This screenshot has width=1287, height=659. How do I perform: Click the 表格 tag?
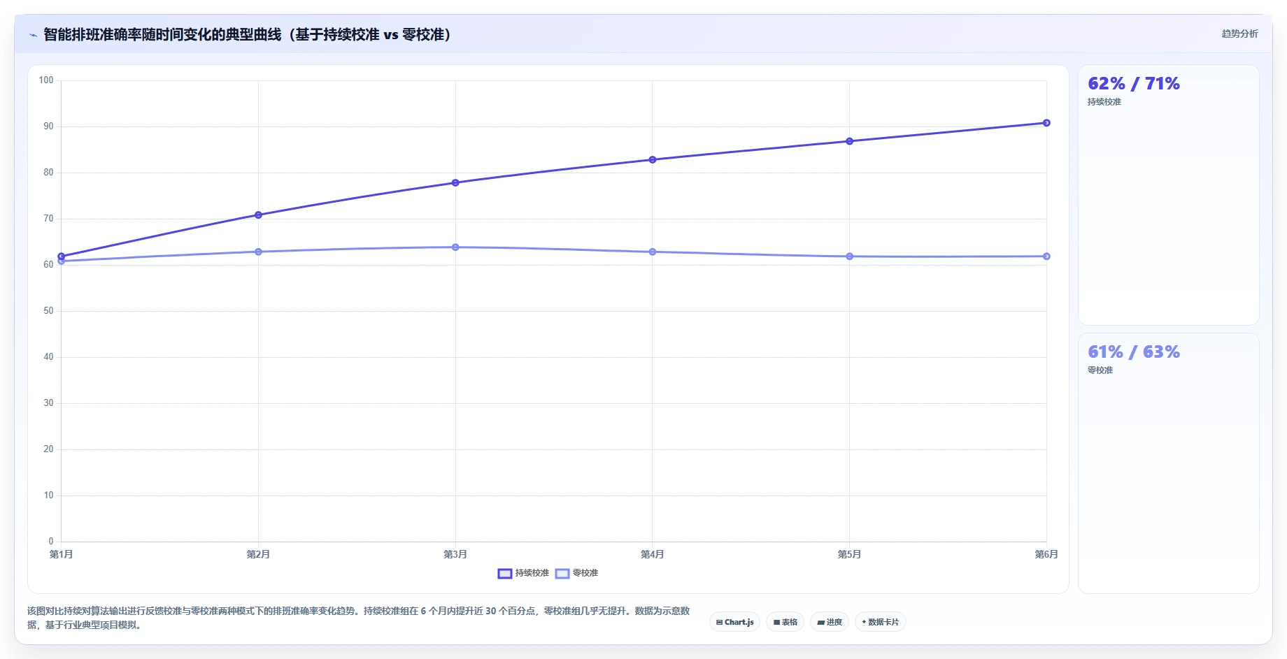tap(785, 622)
